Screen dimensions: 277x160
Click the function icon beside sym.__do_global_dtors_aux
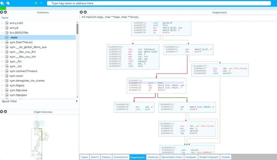tap(7, 47)
